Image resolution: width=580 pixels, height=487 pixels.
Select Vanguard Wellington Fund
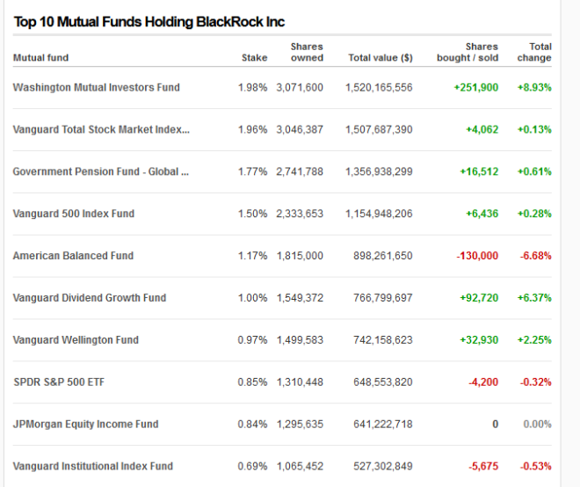(x=76, y=340)
